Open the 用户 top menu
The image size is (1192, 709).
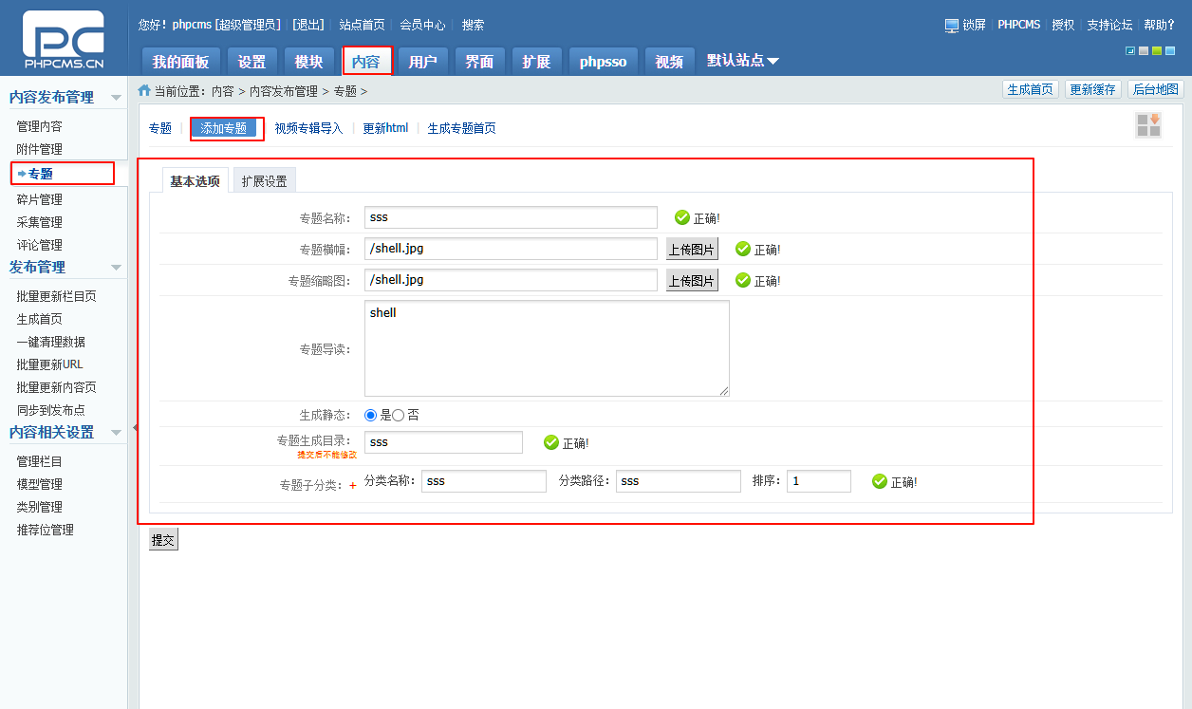point(422,62)
